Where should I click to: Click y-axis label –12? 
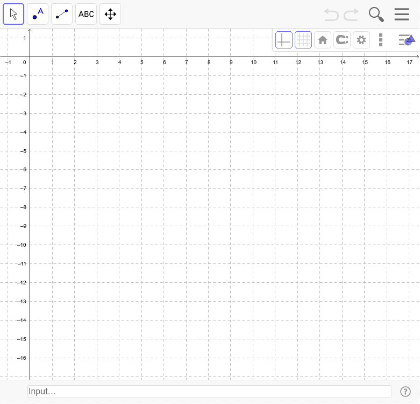click(22, 282)
